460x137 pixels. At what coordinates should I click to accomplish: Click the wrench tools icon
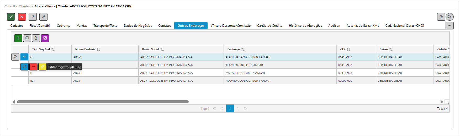(x=43, y=17)
